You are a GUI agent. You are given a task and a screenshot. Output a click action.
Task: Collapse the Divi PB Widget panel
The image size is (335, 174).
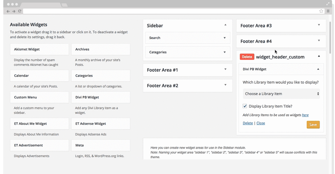318,69
